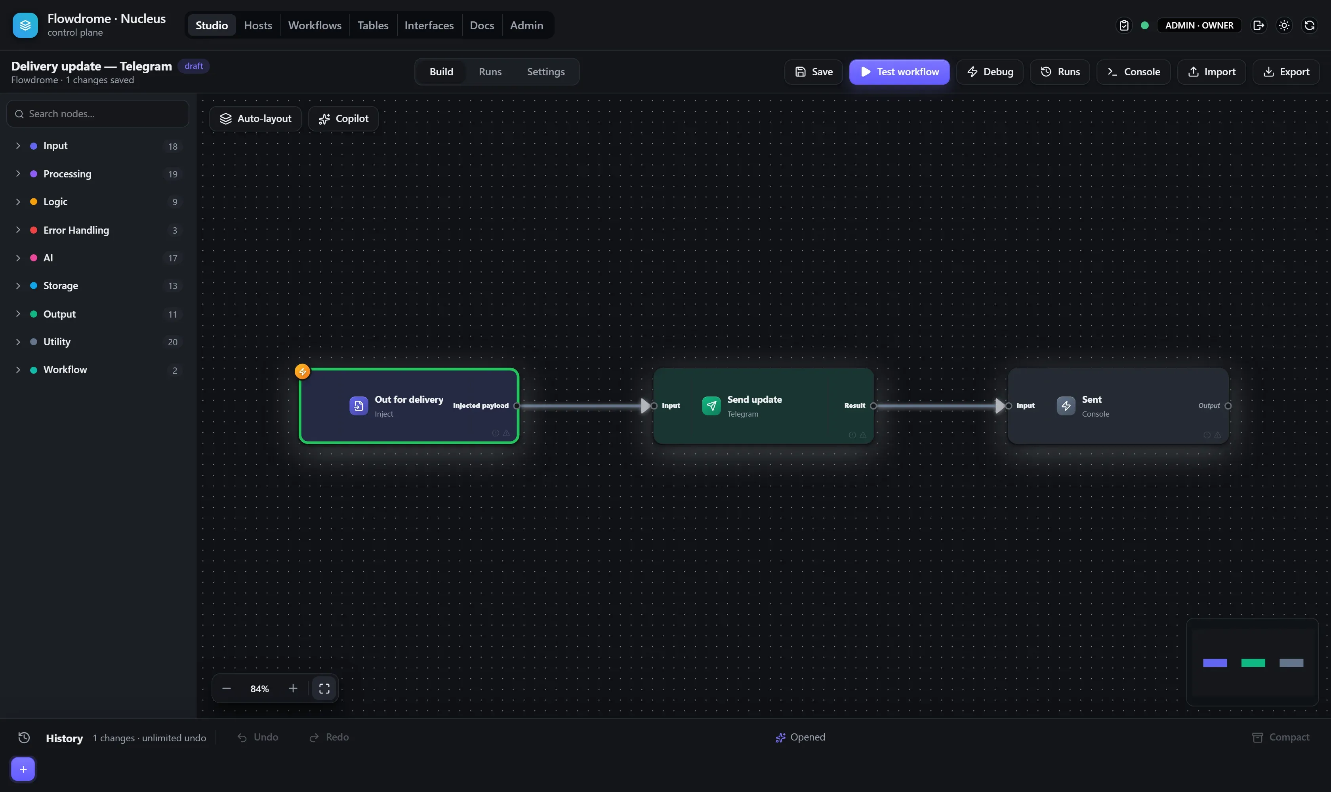The width and height of the screenshot is (1331, 792).
Task: Click the Save button
Action: click(x=813, y=72)
